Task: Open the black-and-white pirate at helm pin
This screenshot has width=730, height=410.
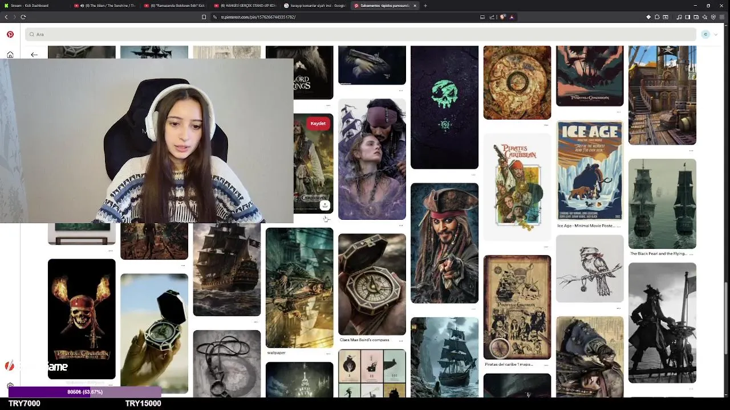Action: click(x=662, y=323)
